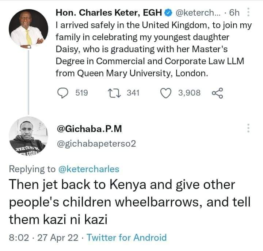The height and width of the screenshot is (251, 263).
Task: Click the share icon on Keter's tweet
Action: [217, 93]
